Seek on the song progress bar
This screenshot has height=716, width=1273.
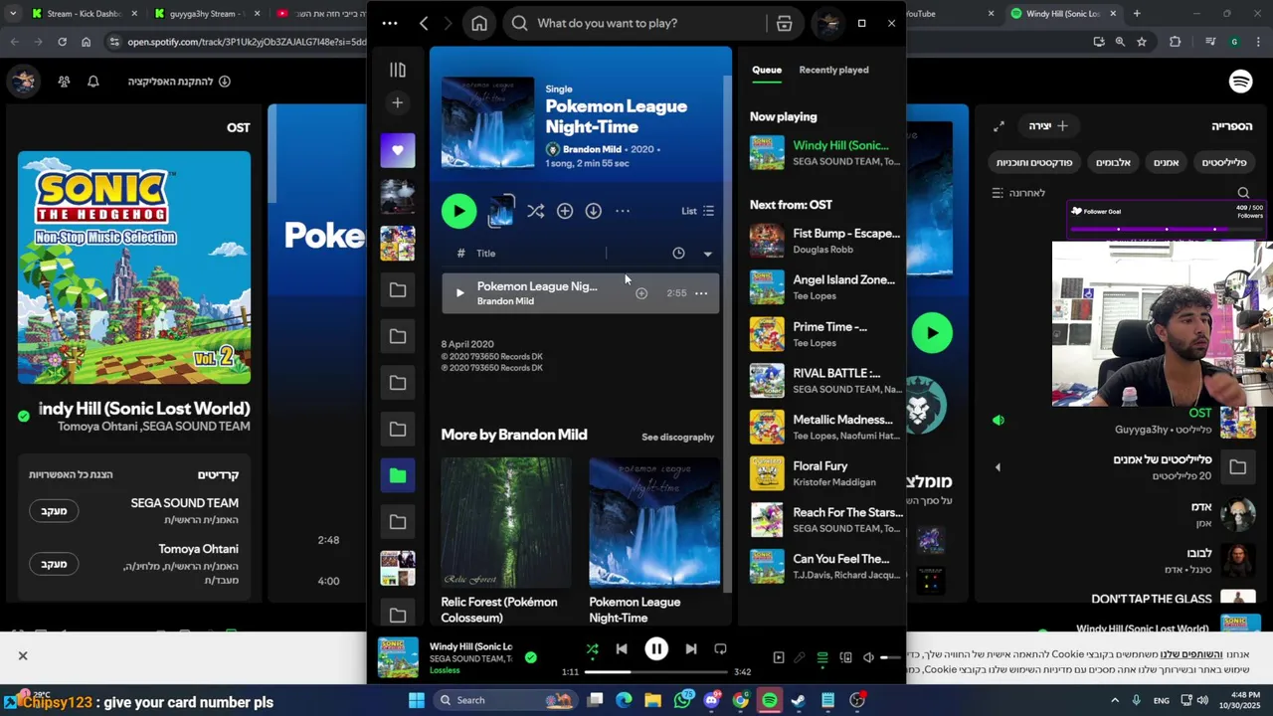(655, 672)
